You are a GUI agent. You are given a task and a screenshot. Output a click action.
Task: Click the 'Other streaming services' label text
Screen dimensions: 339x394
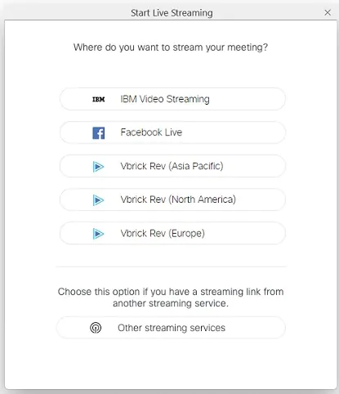(172, 328)
